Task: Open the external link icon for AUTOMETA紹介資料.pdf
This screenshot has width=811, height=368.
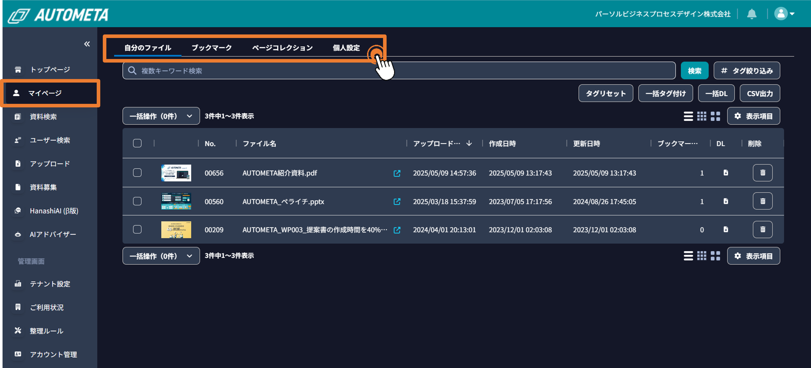Action: pos(397,173)
